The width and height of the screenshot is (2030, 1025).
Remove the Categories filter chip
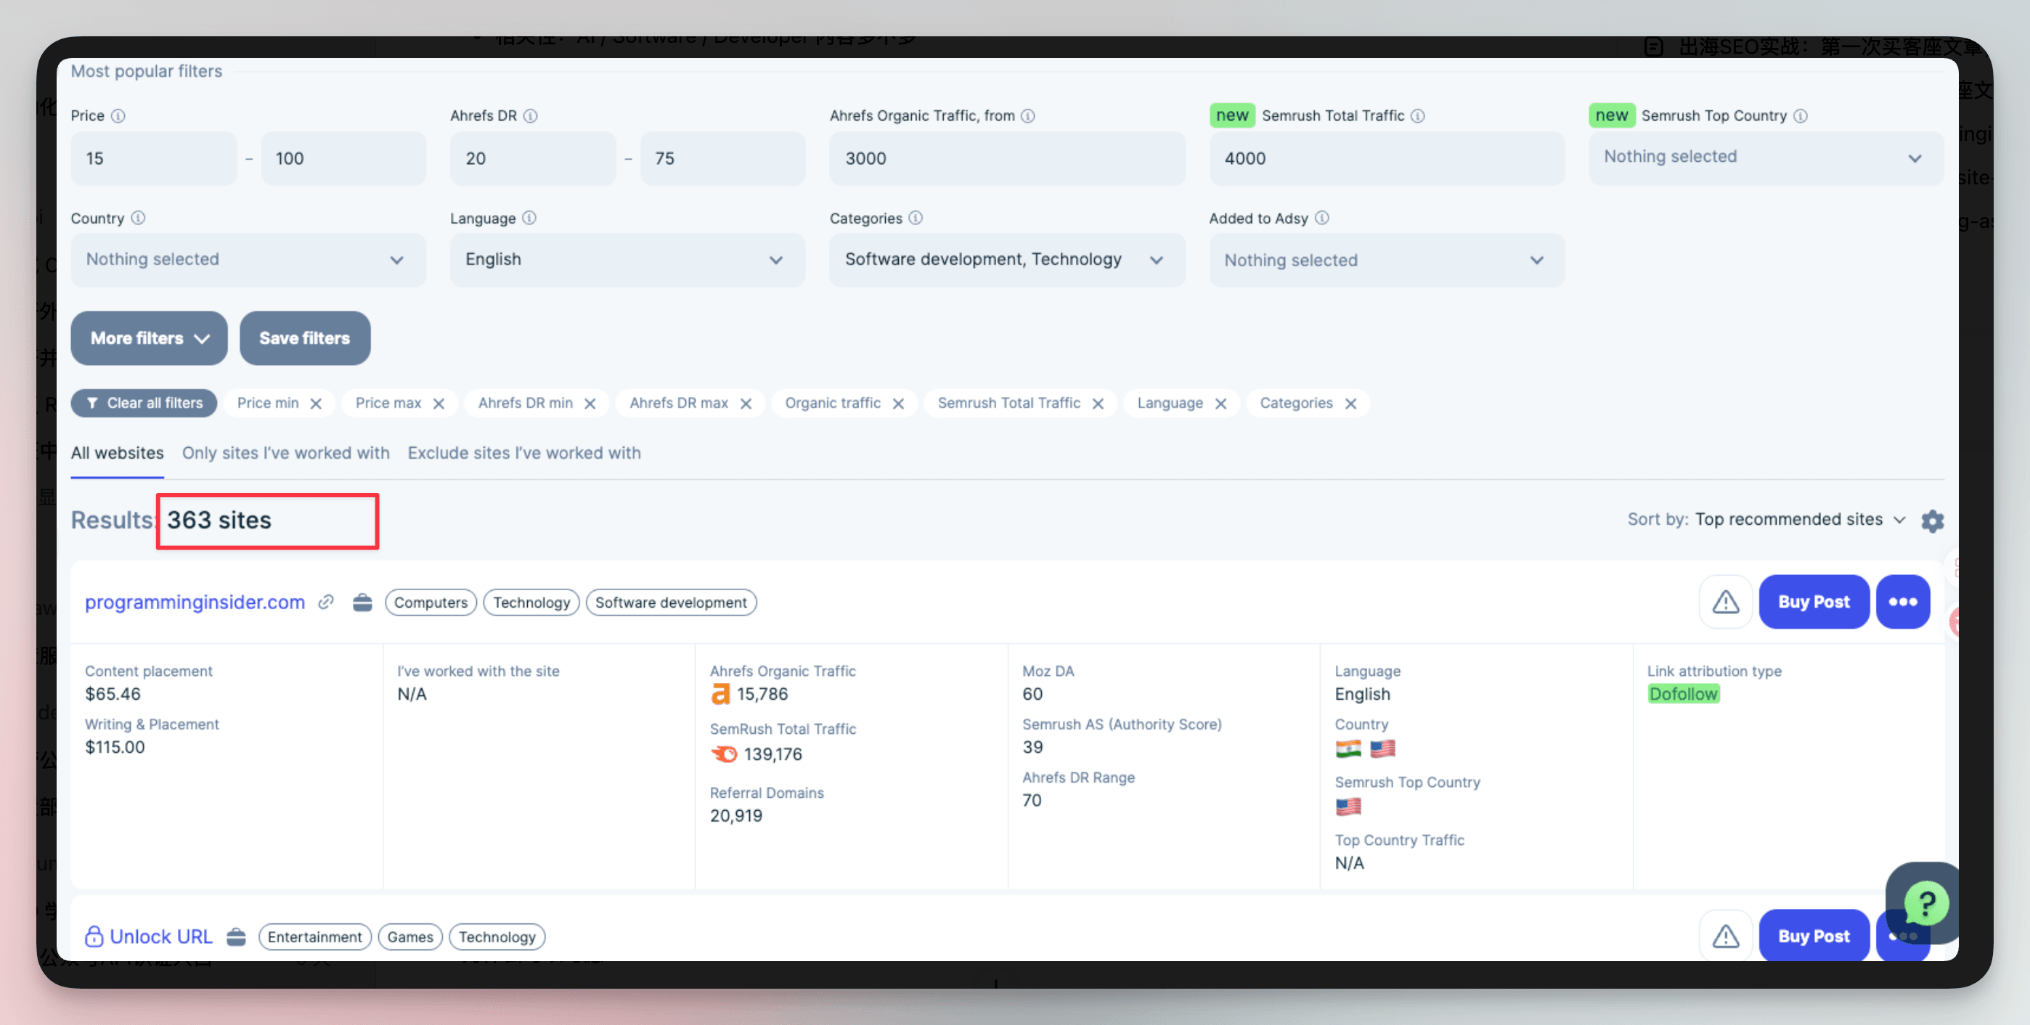pyautogui.click(x=1350, y=404)
